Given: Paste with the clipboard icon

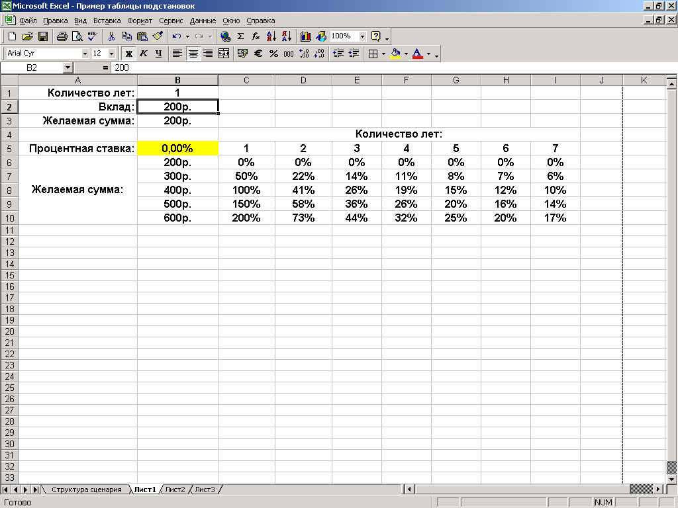Looking at the screenshot, I should click(142, 36).
